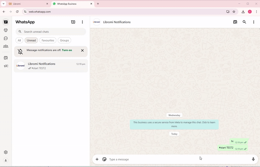Open the Channels icon in sidebar
260x167 pixels.
6,38
